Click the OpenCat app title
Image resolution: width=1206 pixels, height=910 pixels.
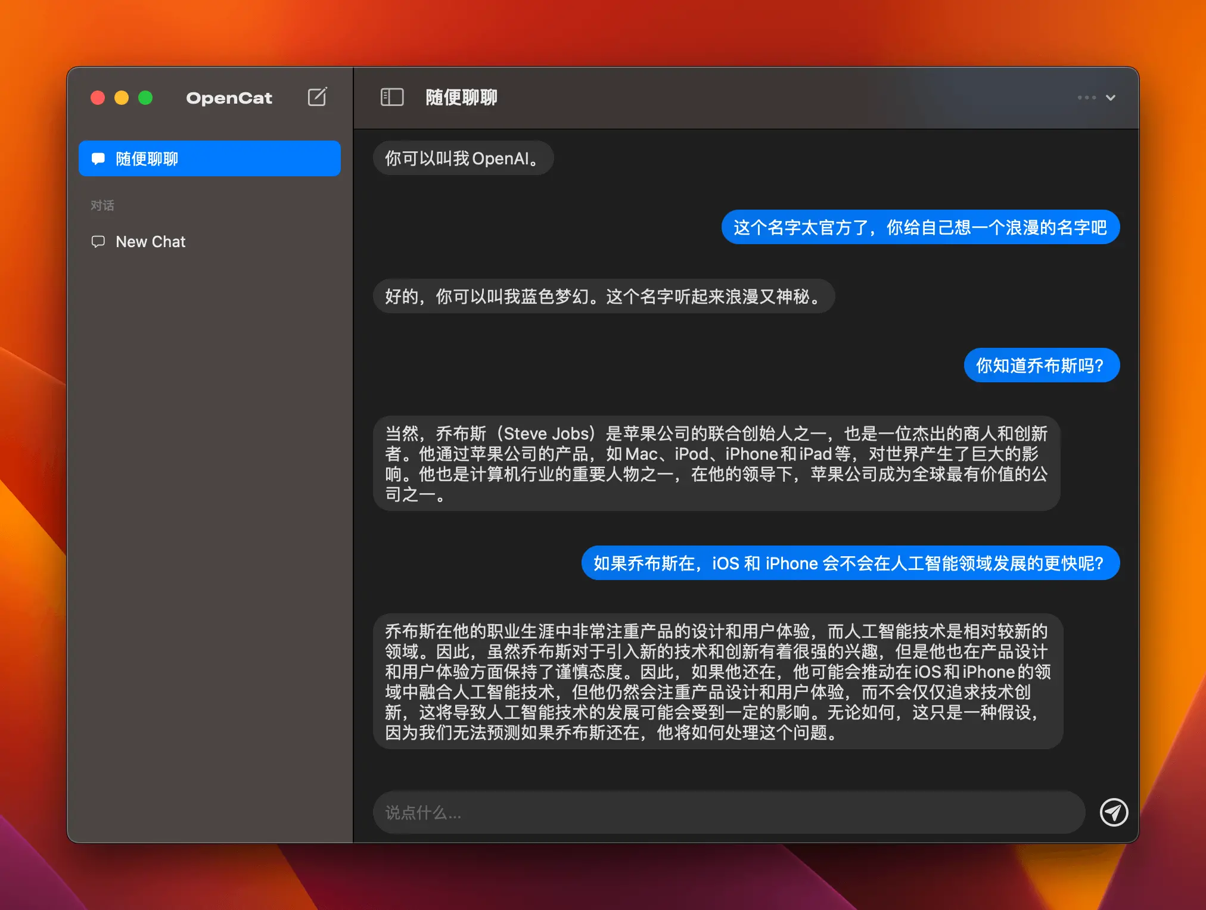tap(229, 98)
